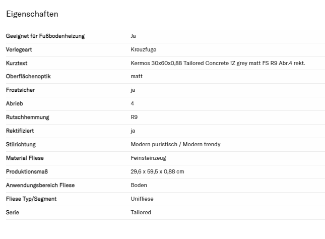Select the Kermos Tailored Concrete description text
The image size is (325, 239).
(x=218, y=63)
